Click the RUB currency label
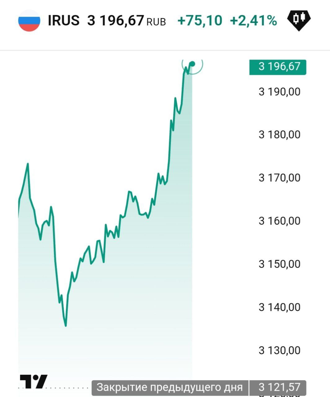The height and width of the screenshot is (397, 330). tap(156, 22)
